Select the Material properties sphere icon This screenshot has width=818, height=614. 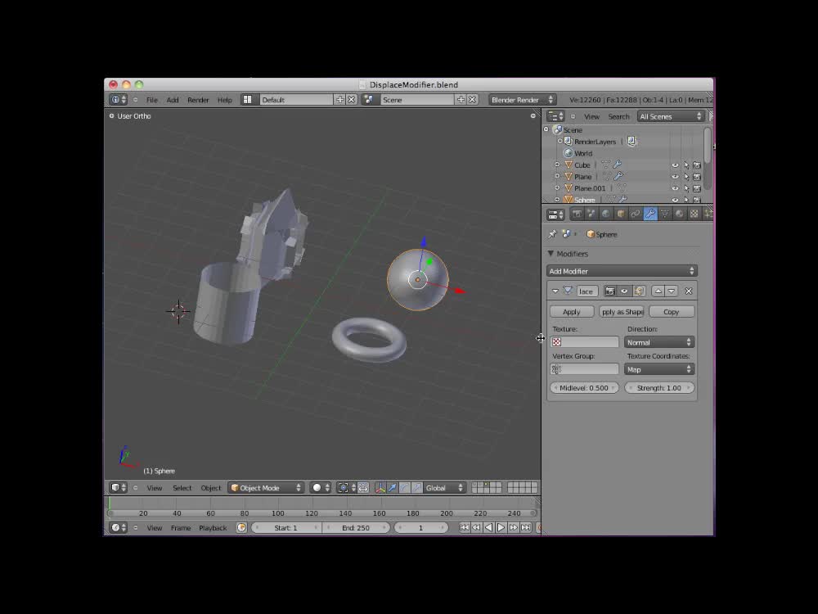(679, 214)
